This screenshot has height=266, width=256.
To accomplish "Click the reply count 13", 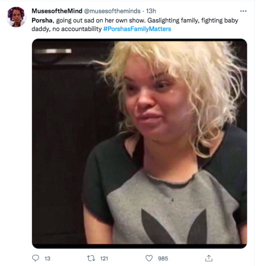I will click(48, 258).
